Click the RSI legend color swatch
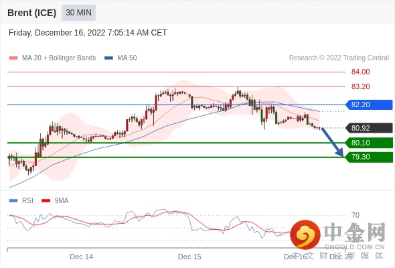395x268 pixels. pyautogui.click(x=13, y=201)
